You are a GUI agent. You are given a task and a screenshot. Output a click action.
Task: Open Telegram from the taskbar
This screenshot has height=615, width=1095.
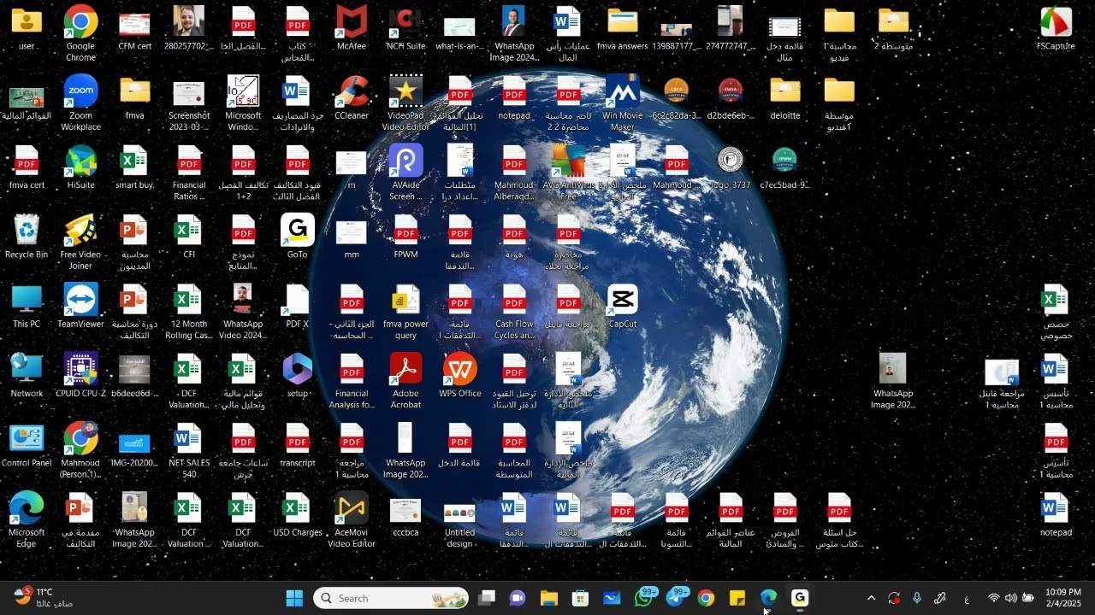(x=675, y=598)
